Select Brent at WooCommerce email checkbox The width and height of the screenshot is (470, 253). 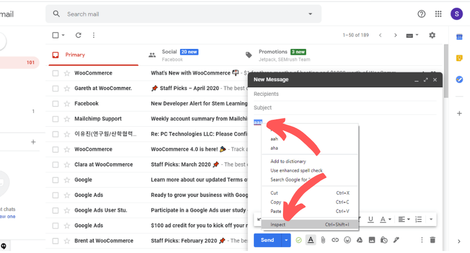click(x=55, y=241)
